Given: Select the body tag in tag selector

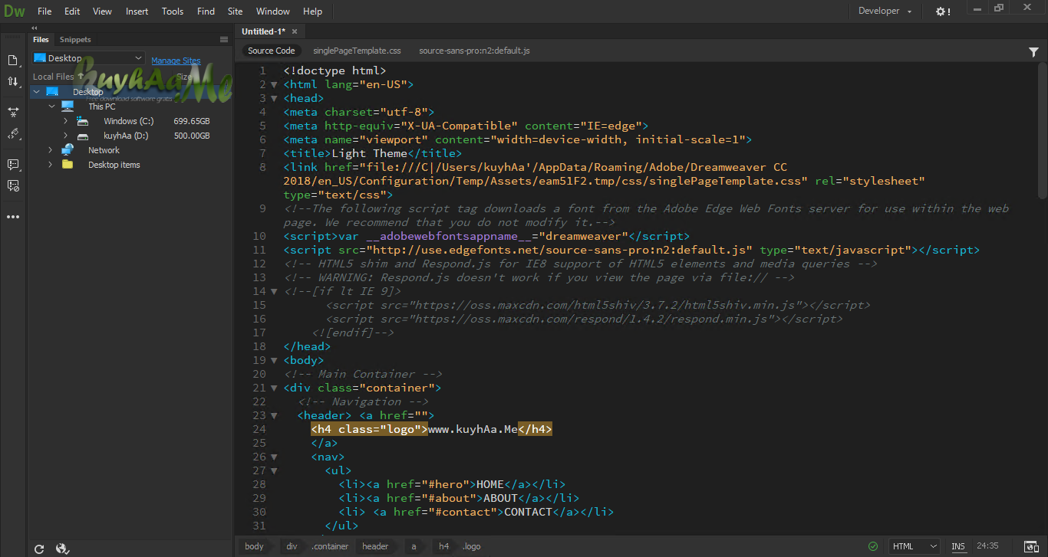Looking at the screenshot, I should (x=254, y=546).
